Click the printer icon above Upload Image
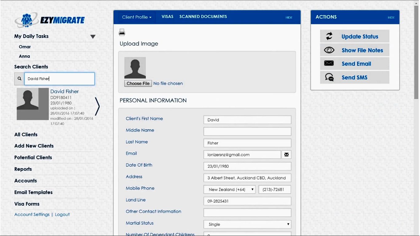Screen dimensions: 420x236 (122, 32)
